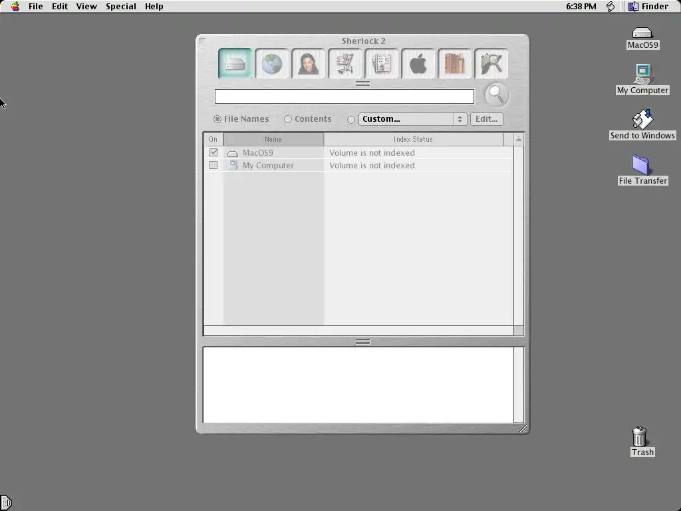
Task: Uncheck the MacOS9 volume checkbox
Action: click(x=213, y=152)
